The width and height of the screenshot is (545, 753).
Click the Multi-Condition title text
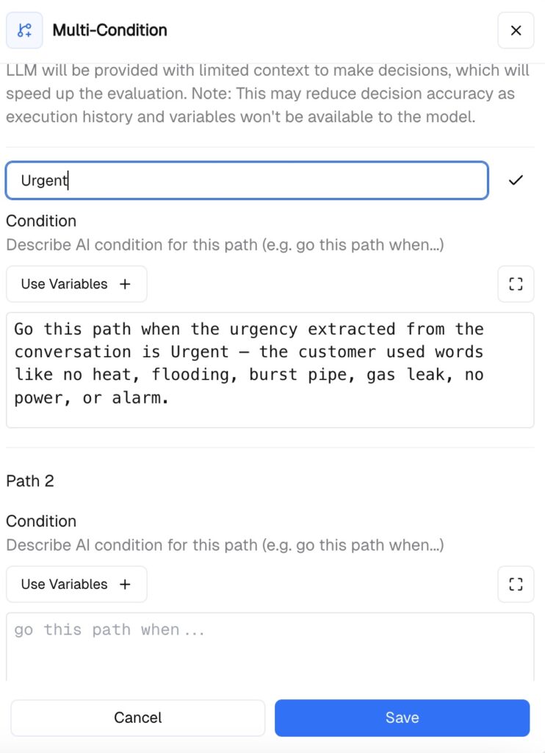coord(109,30)
